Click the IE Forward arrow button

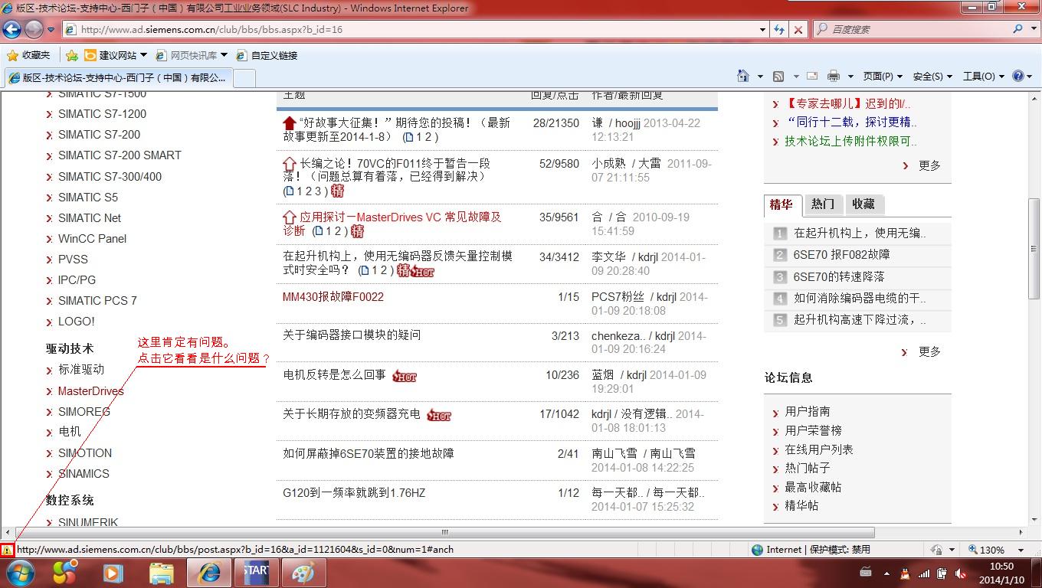[34, 29]
